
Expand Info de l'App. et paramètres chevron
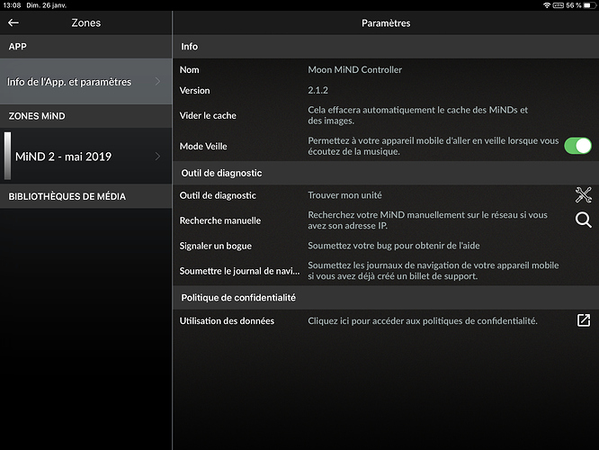pos(157,81)
